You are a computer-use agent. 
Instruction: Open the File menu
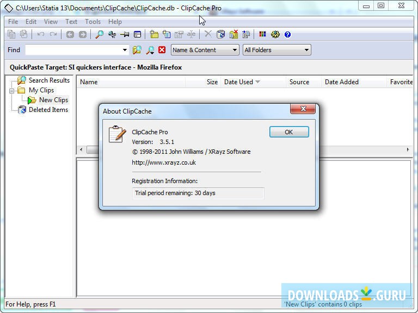(x=13, y=22)
